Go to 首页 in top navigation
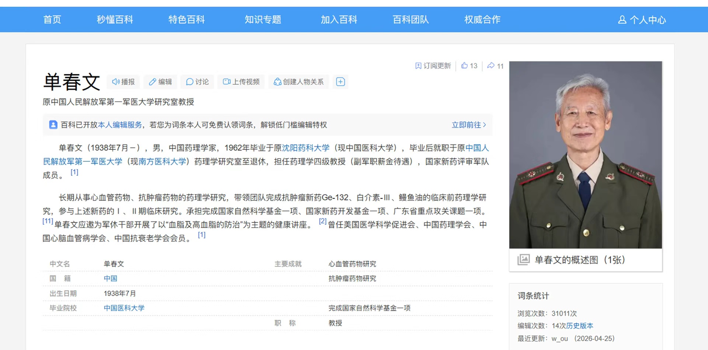Image resolution: width=708 pixels, height=350 pixels. point(52,20)
